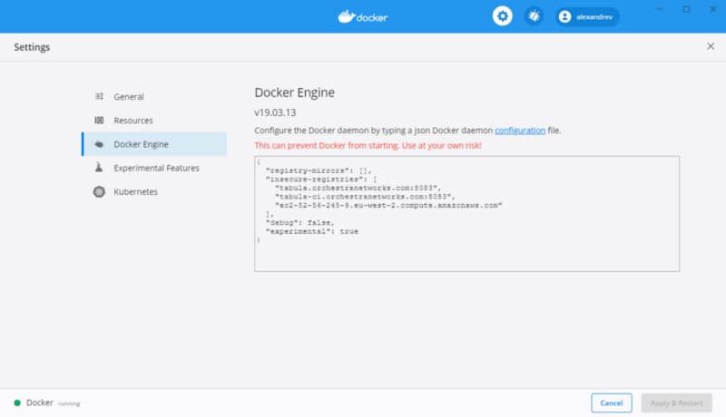Screen dimensions: 726x417
Task: Click the General sliders icon in sidebar
Action: click(99, 97)
